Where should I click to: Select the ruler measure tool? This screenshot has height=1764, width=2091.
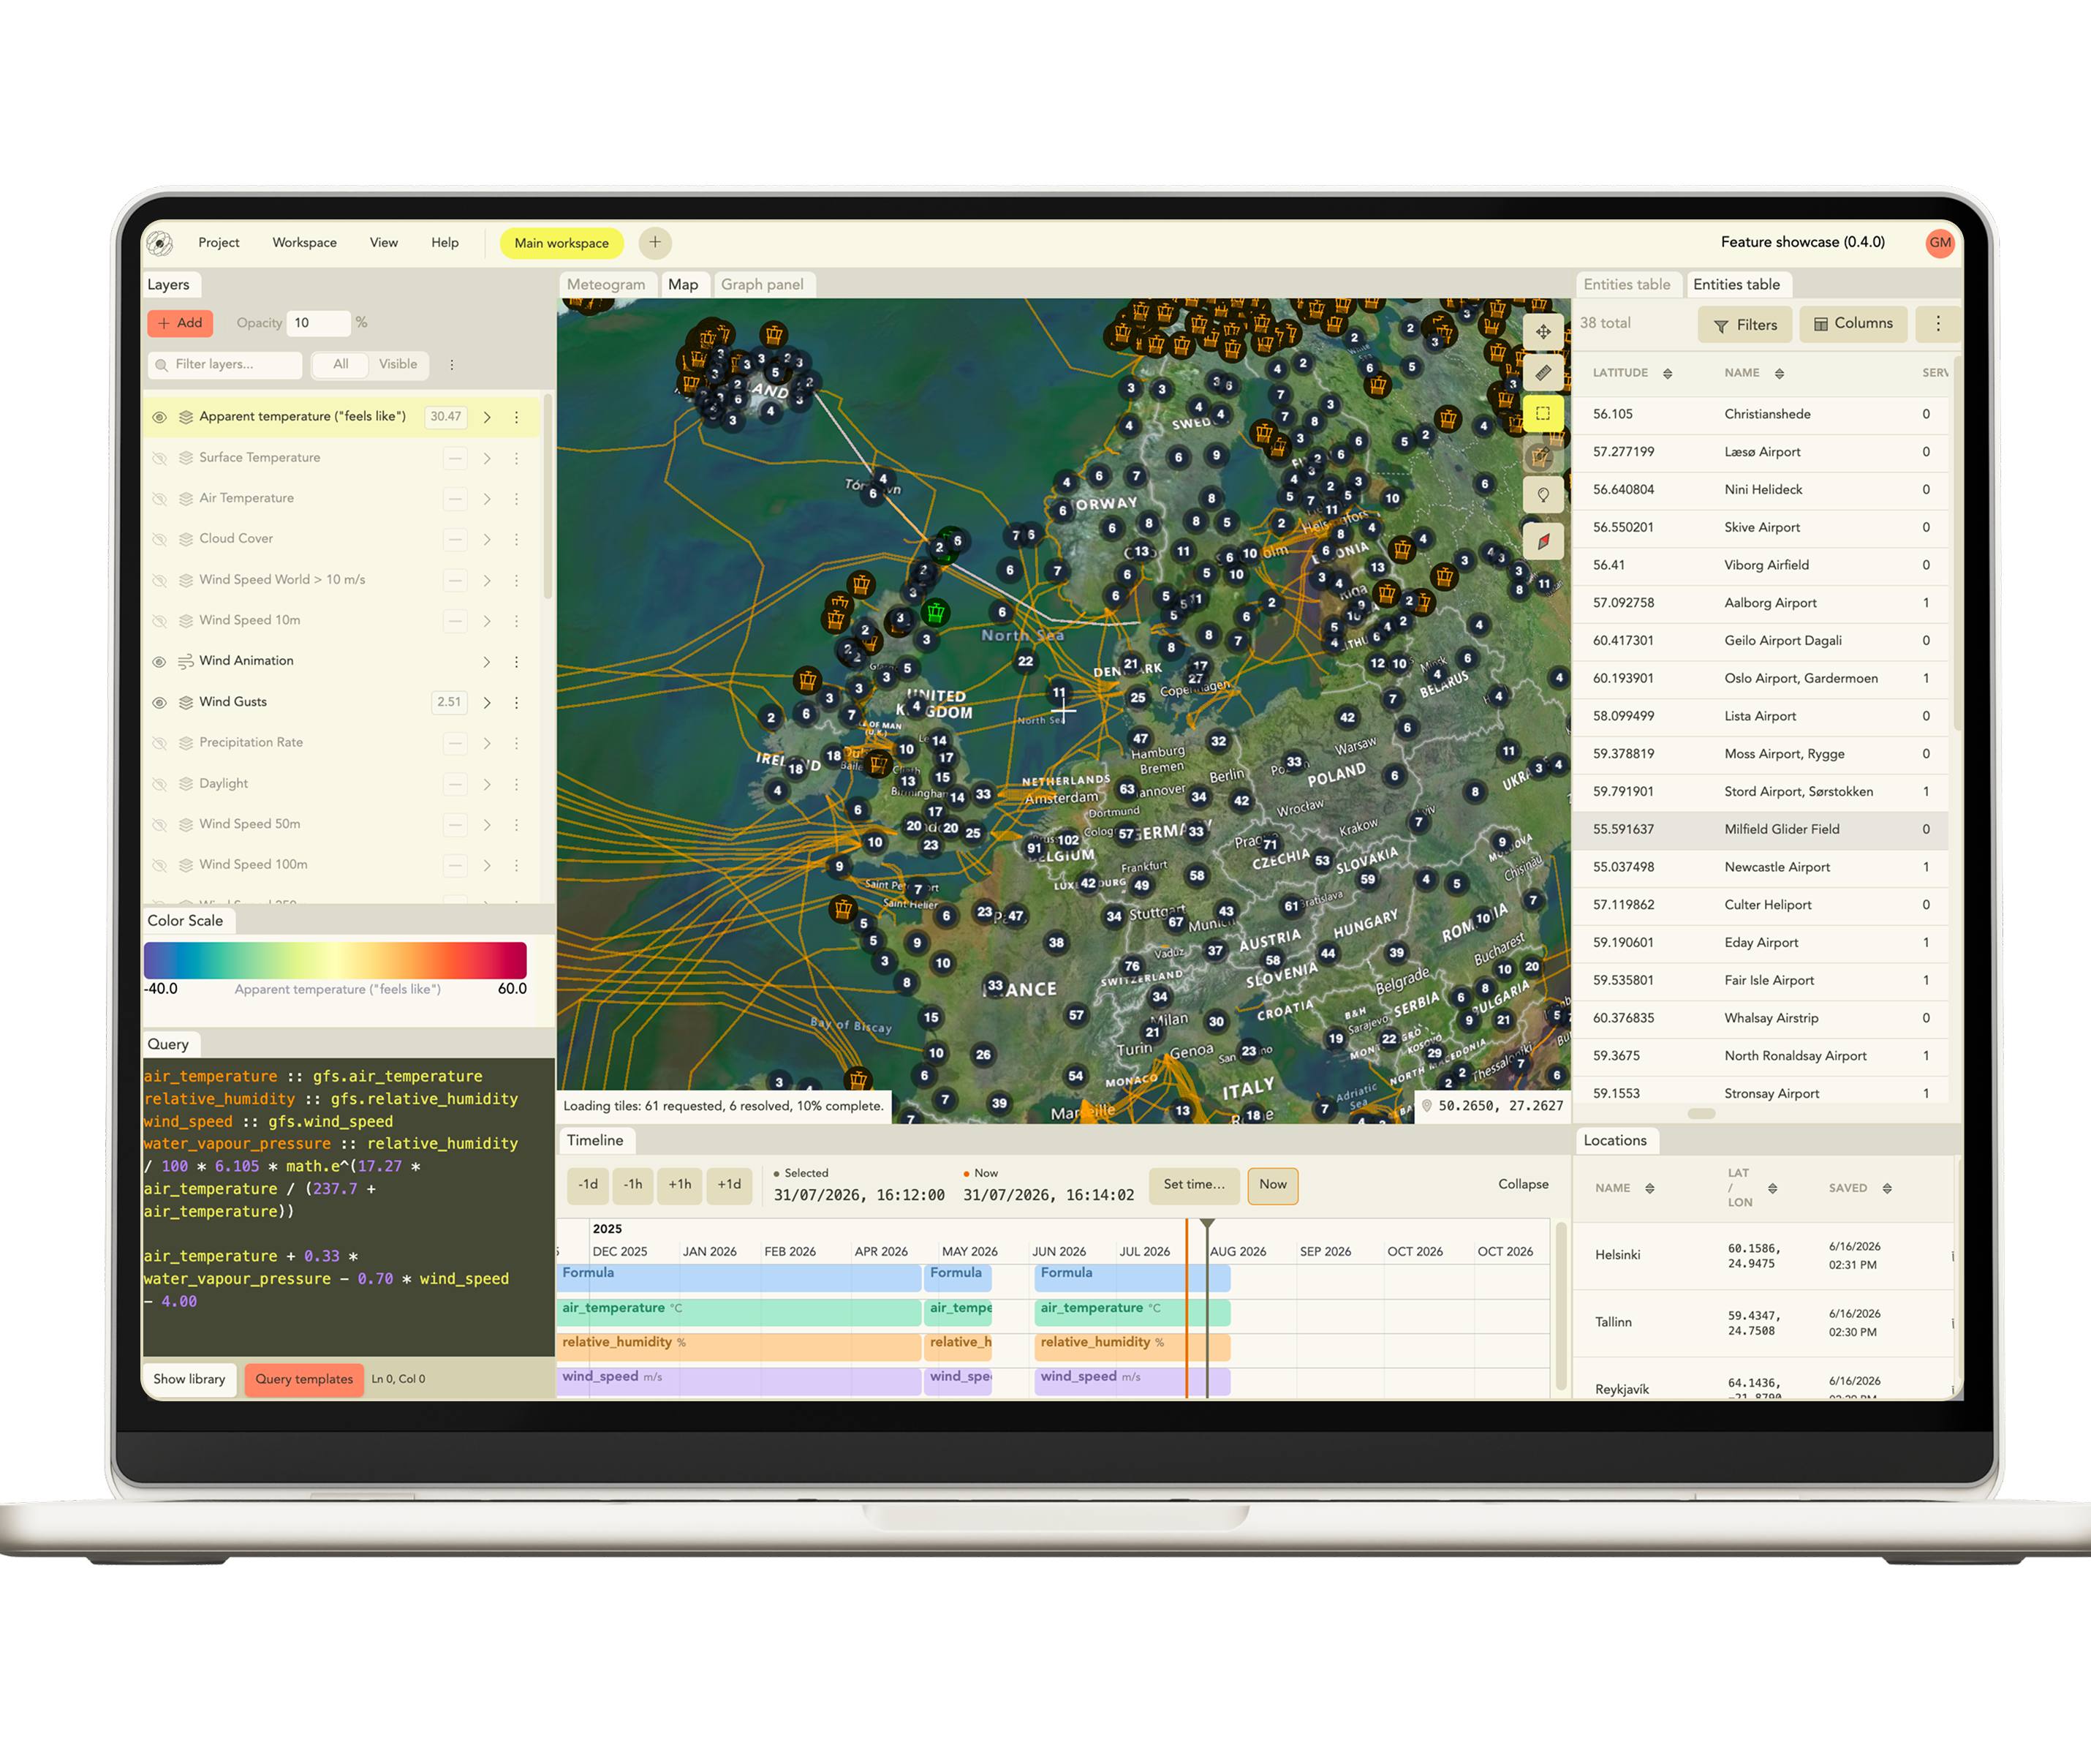pos(1543,373)
